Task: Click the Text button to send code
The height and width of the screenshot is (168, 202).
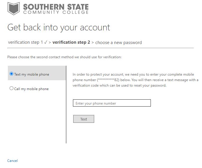Action: (84, 119)
